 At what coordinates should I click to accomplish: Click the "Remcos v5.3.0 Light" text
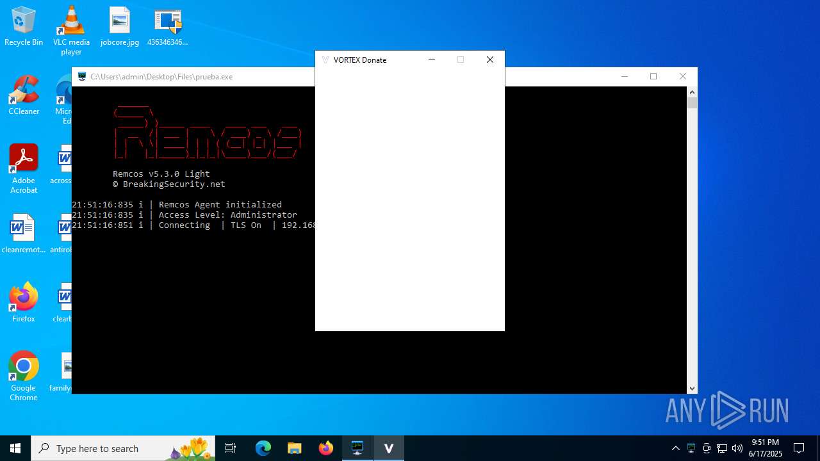[161, 174]
